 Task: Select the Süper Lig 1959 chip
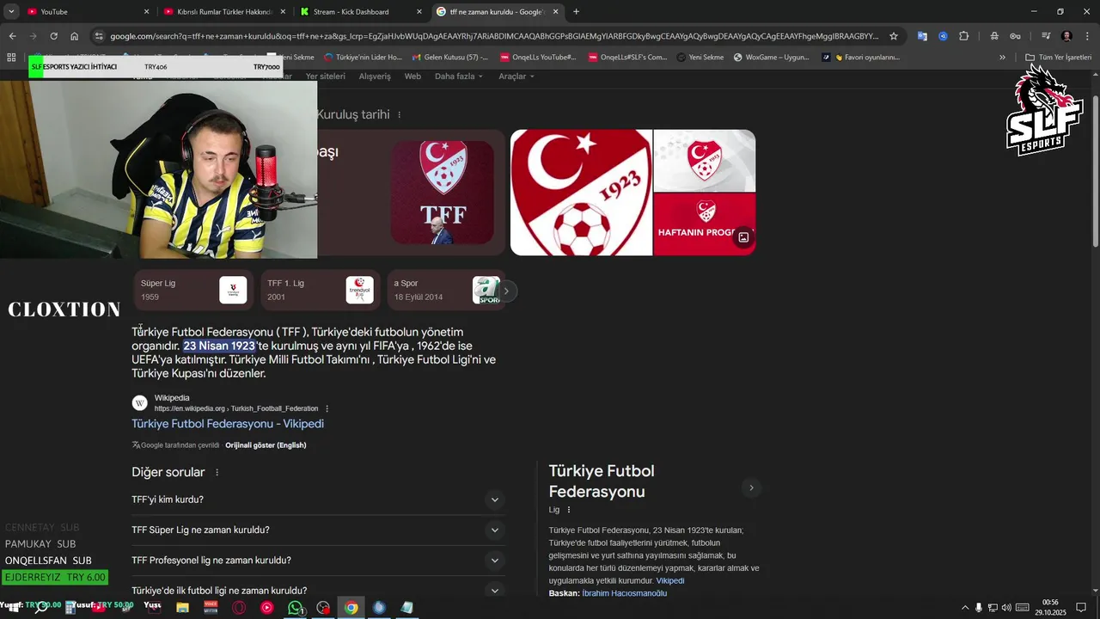pos(194,290)
